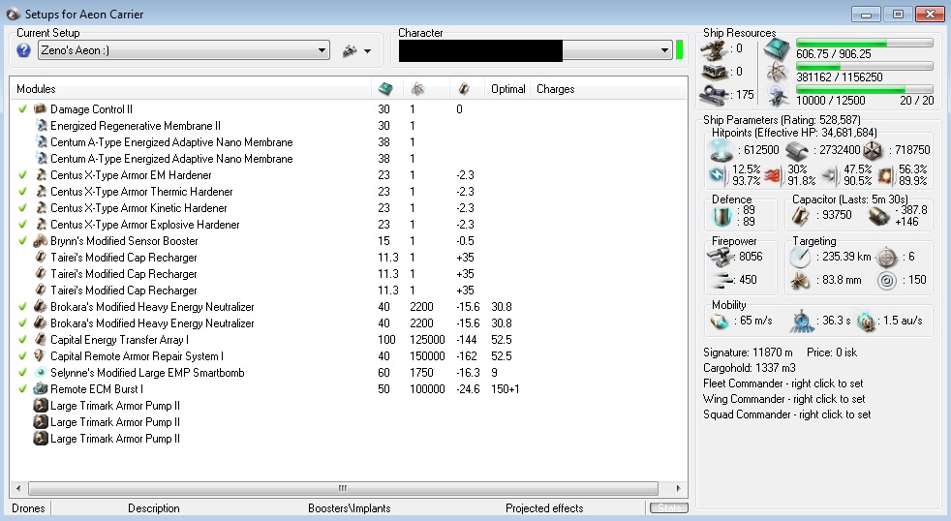This screenshot has width=951, height=521.
Task: Click the CPU usage bar 606.75 / 906.25
Action: click(864, 44)
